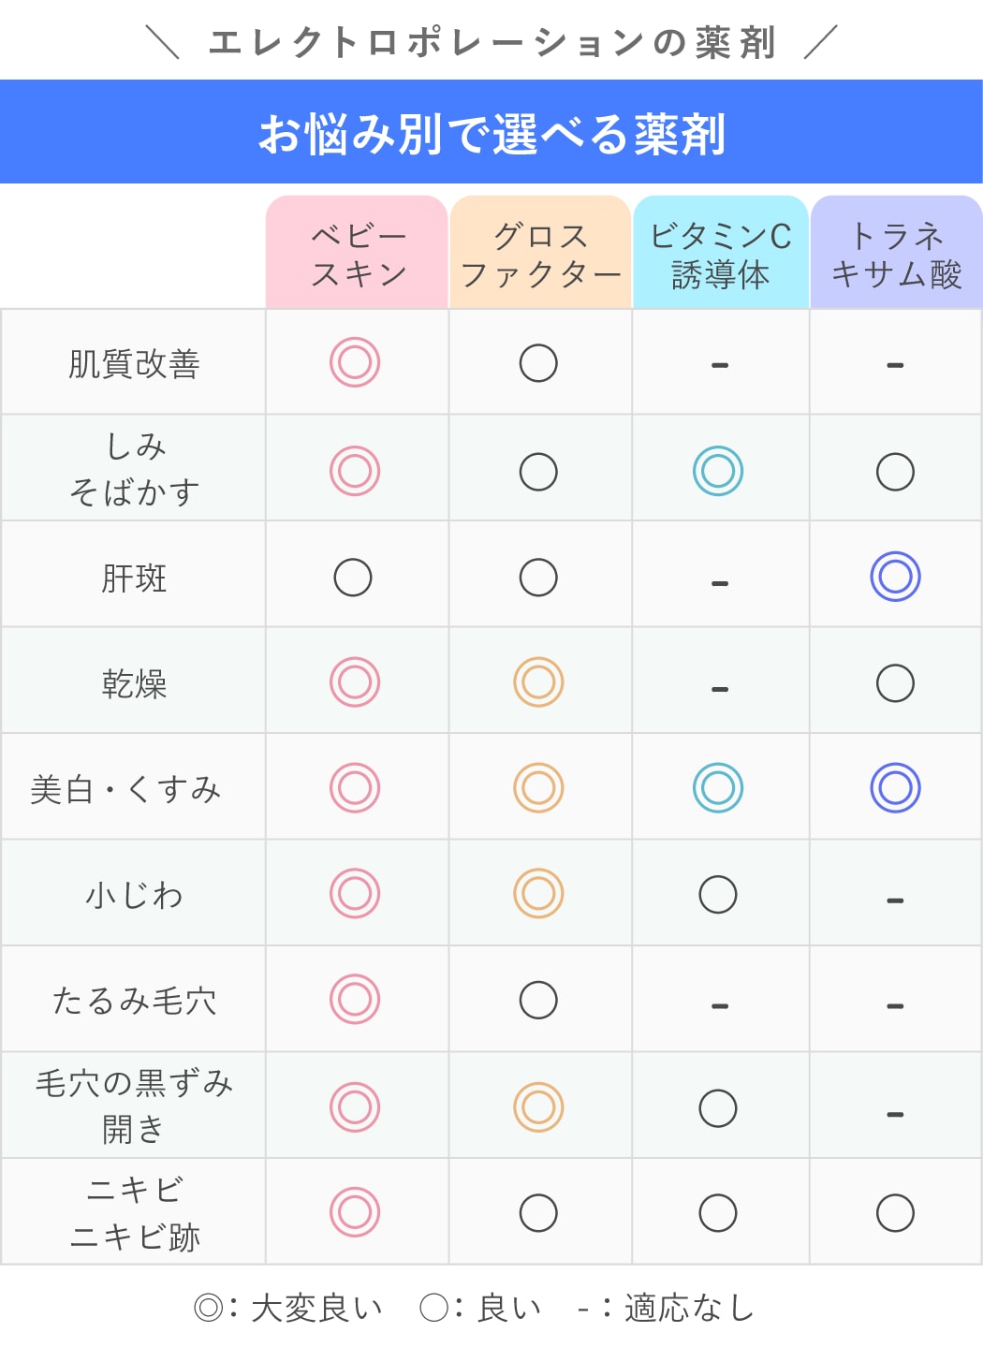This screenshot has height=1347, width=983.
Task: Click the 大変良い legend text
Action: [316, 1308]
